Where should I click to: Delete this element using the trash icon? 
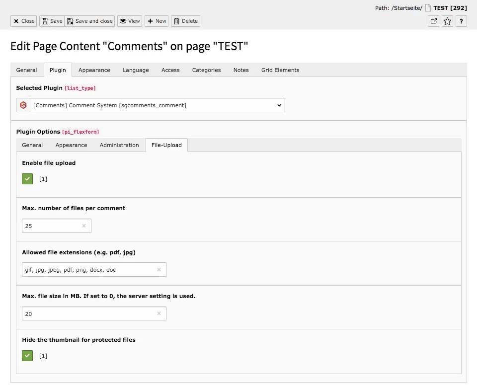185,21
